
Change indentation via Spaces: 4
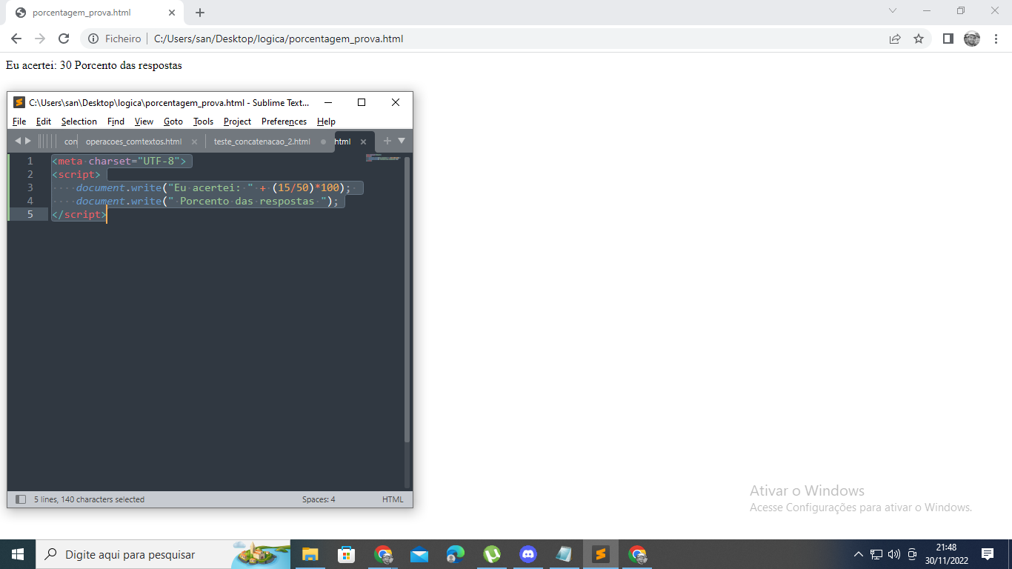pyautogui.click(x=319, y=499)
